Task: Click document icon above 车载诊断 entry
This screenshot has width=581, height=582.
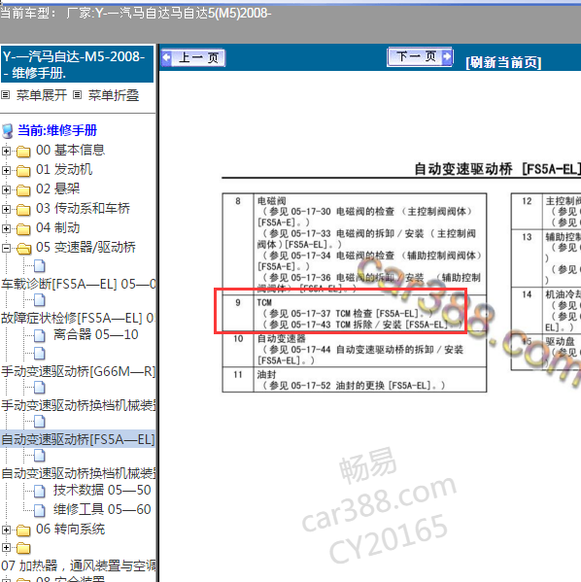Action: [40, 266]
